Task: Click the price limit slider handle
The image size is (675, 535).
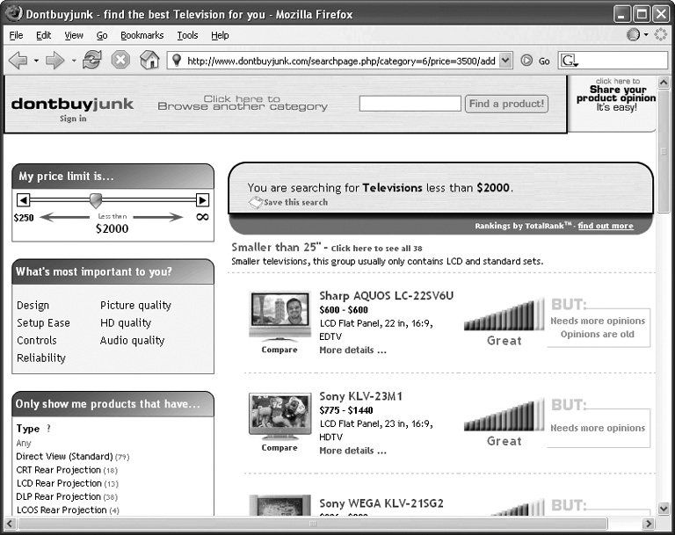Action: 96,200
